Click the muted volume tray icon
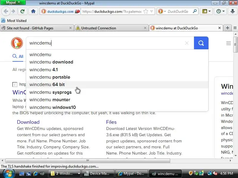 click(x=215, y=173)
